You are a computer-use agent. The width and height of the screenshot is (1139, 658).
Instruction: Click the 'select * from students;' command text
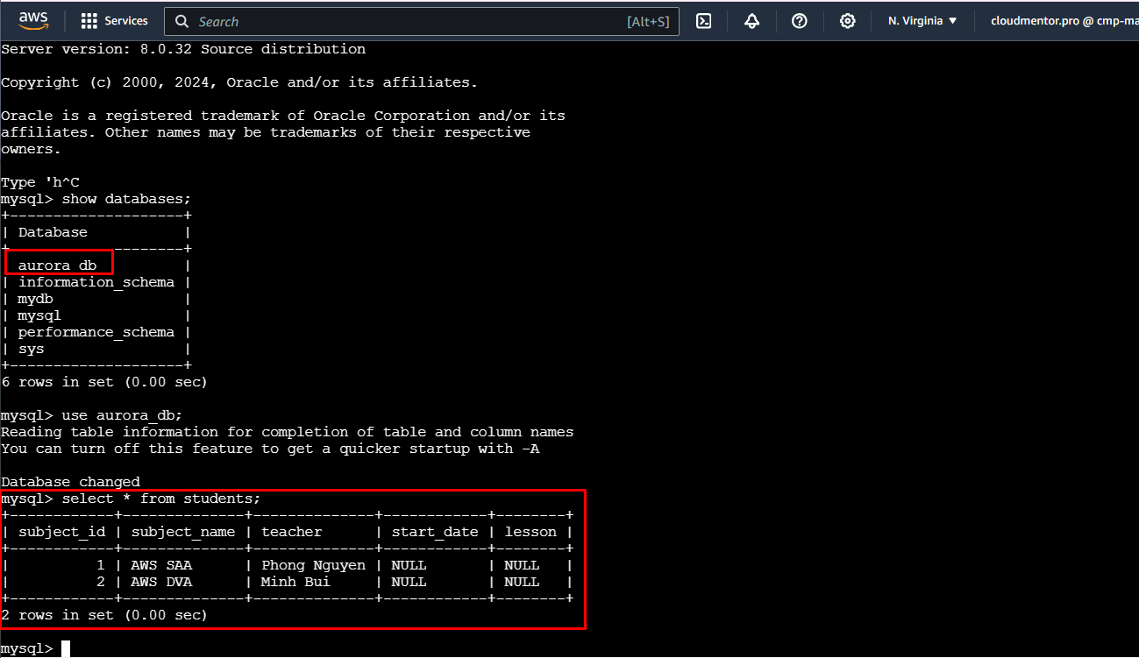pyautogui.click(x=160, y=499)
